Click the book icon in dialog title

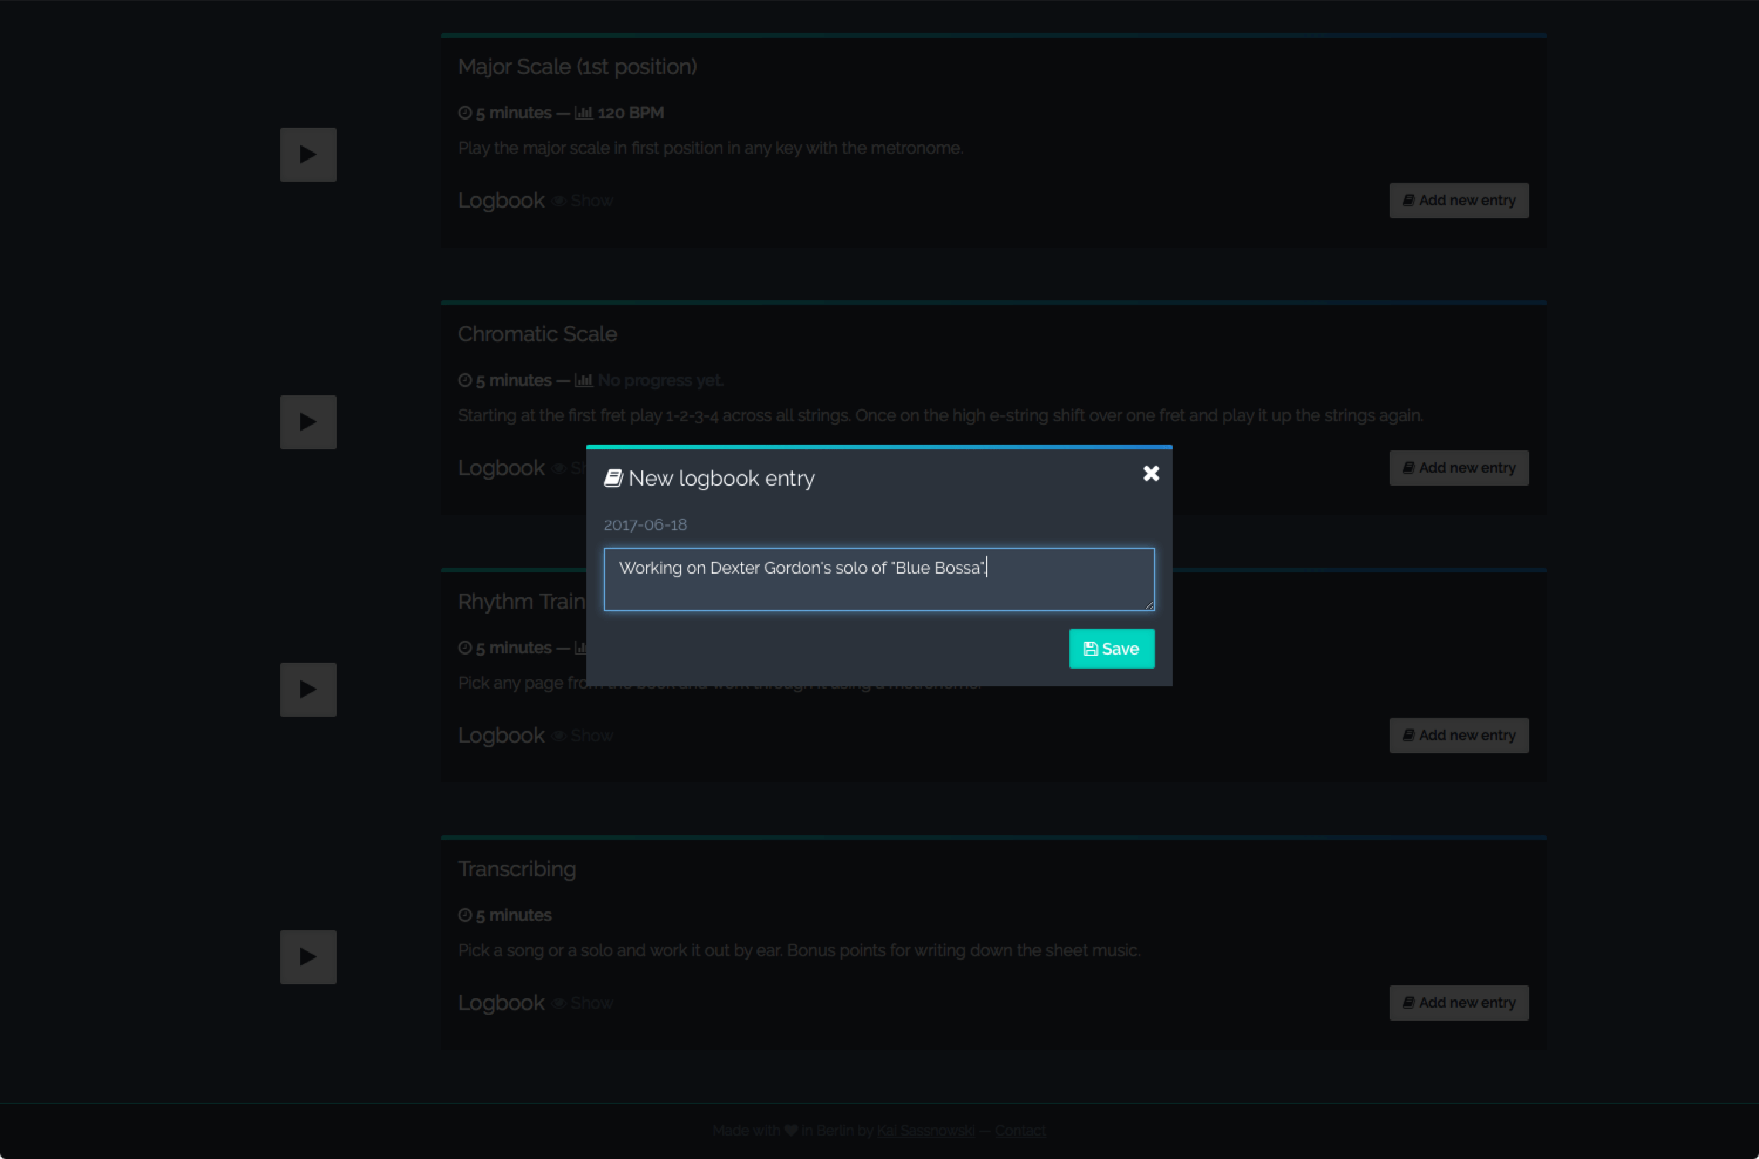tap(613, 478)
